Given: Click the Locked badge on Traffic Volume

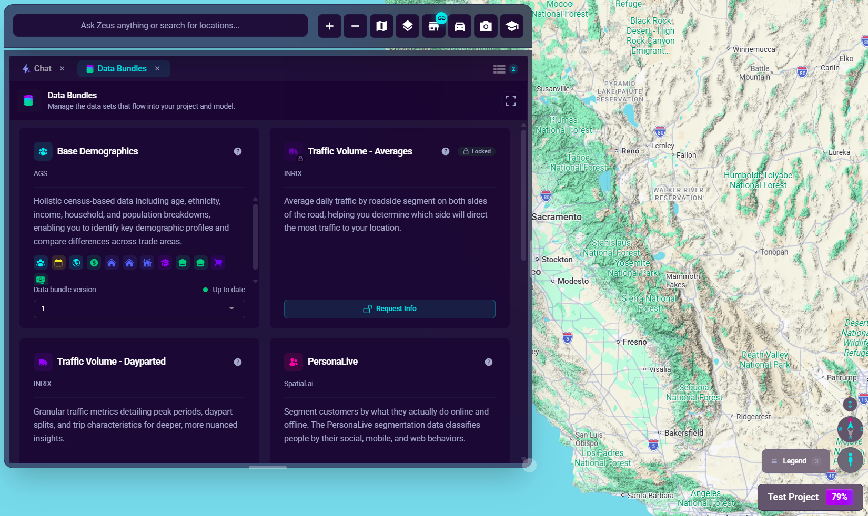Looking at the screenshot, I should click(x=477, y=151).
